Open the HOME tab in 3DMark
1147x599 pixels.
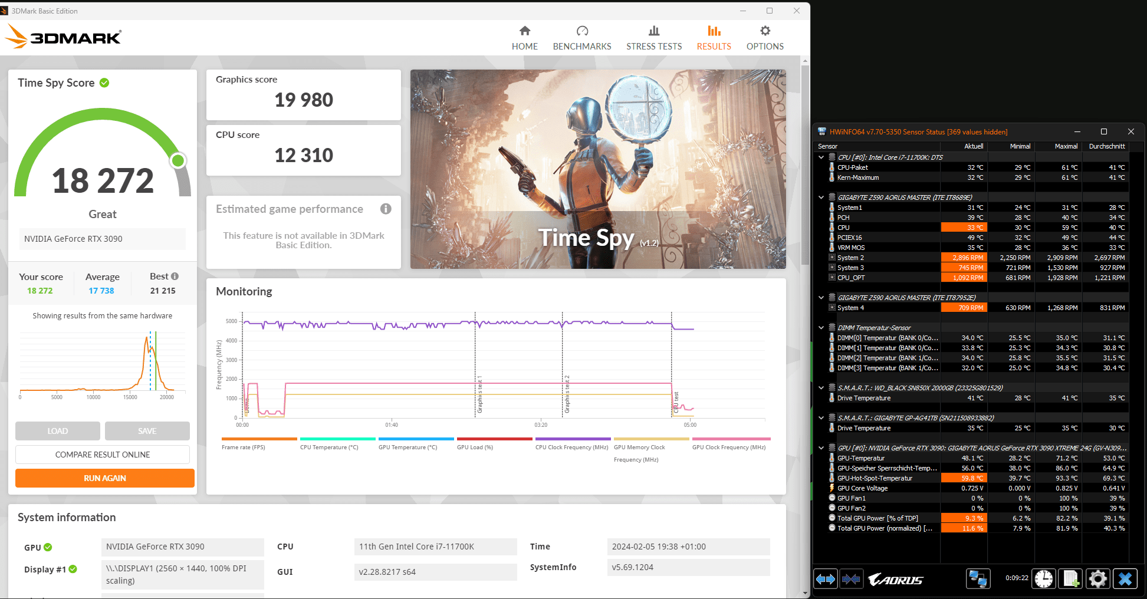pos(524,38)
